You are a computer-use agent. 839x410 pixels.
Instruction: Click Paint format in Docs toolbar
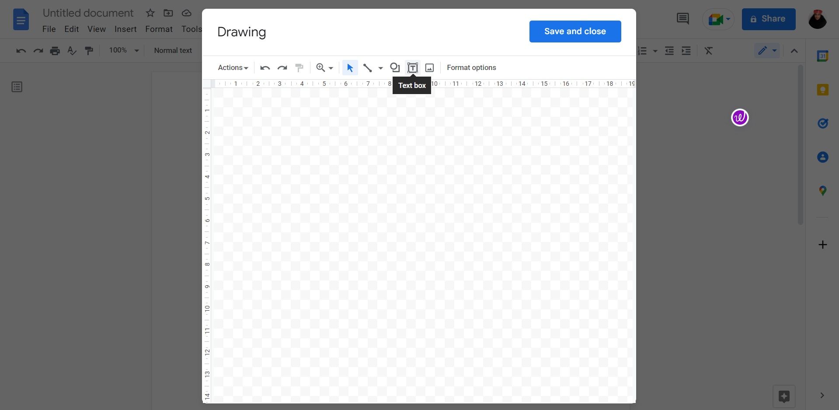pyautogui.click(x=89, y=51)
